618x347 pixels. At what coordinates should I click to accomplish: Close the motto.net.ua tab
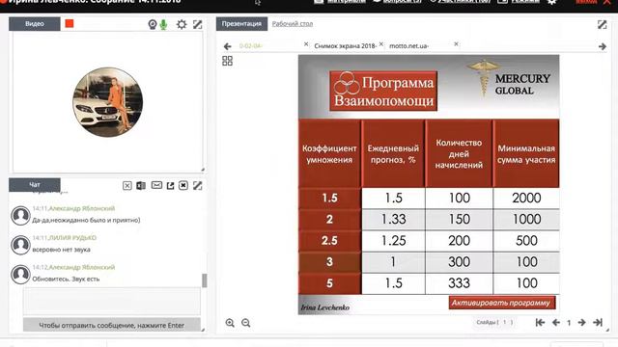(456, 44)
